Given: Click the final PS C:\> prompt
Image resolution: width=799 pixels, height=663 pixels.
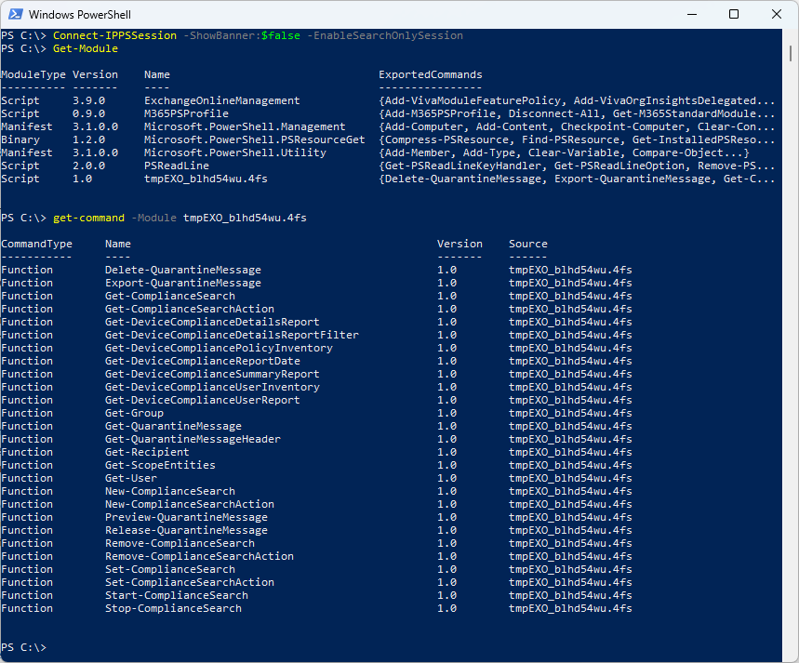Looking at the screenshot, I should pos(23,647).
